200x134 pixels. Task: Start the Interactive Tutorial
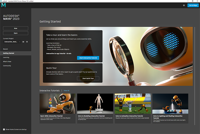tap(88, 58)
